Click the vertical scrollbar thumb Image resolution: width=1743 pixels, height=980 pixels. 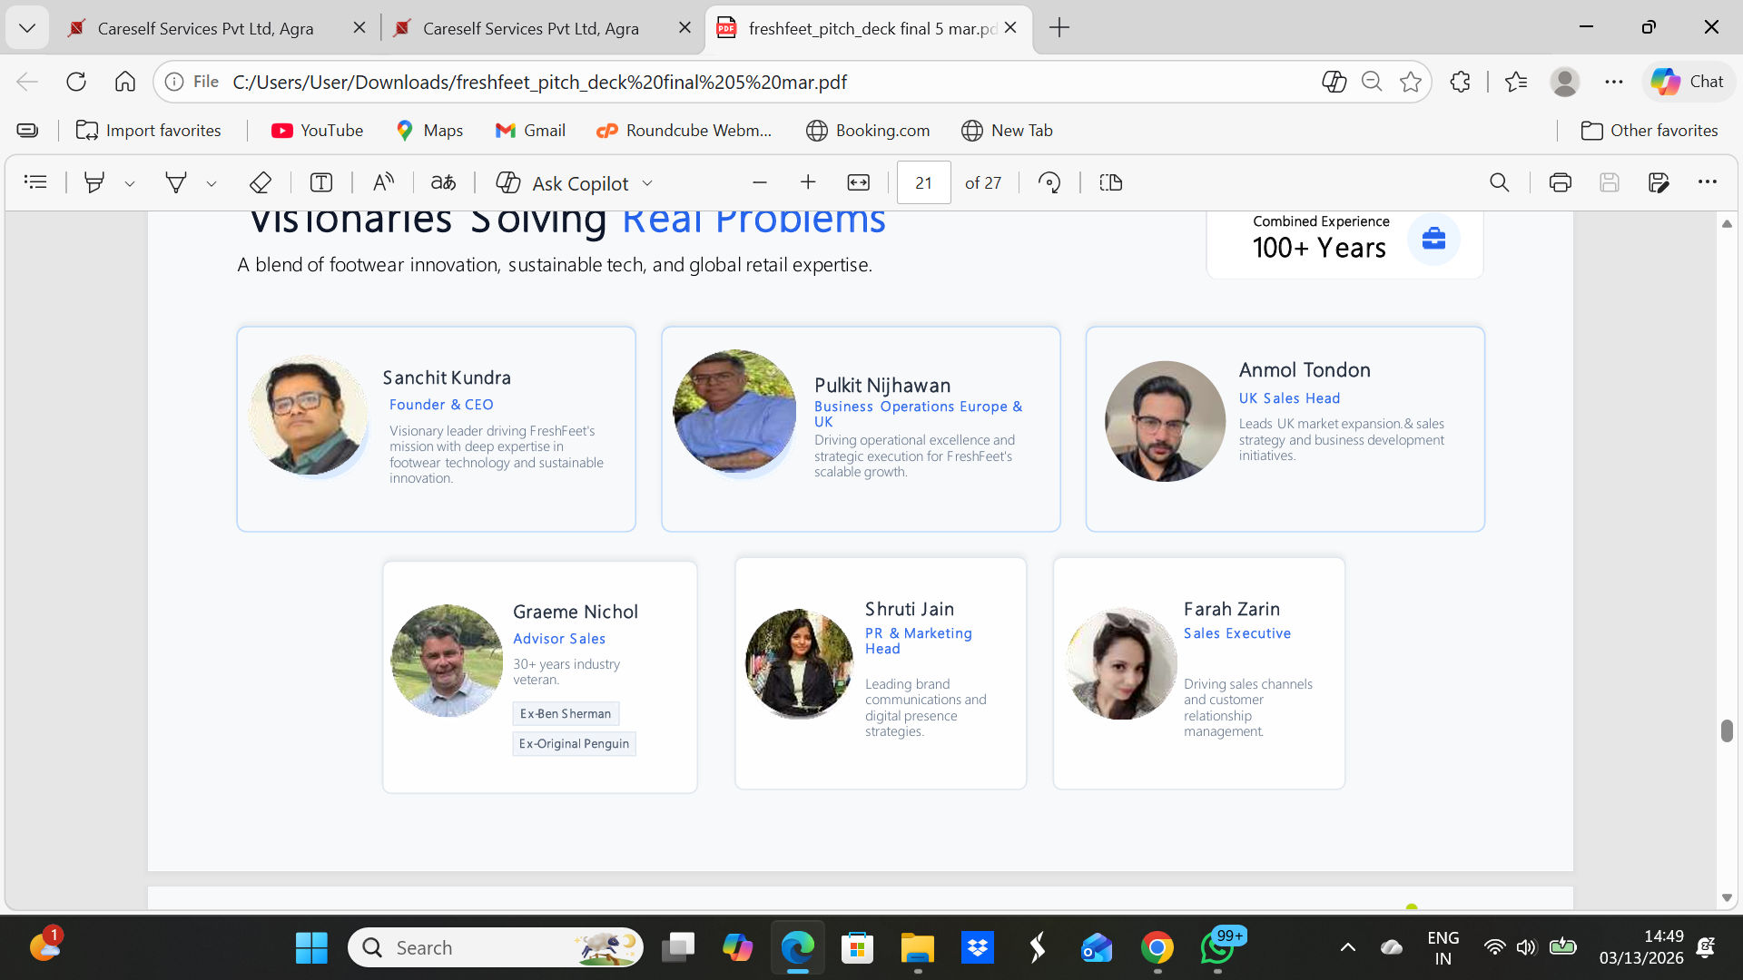[x=1726, y=730]
